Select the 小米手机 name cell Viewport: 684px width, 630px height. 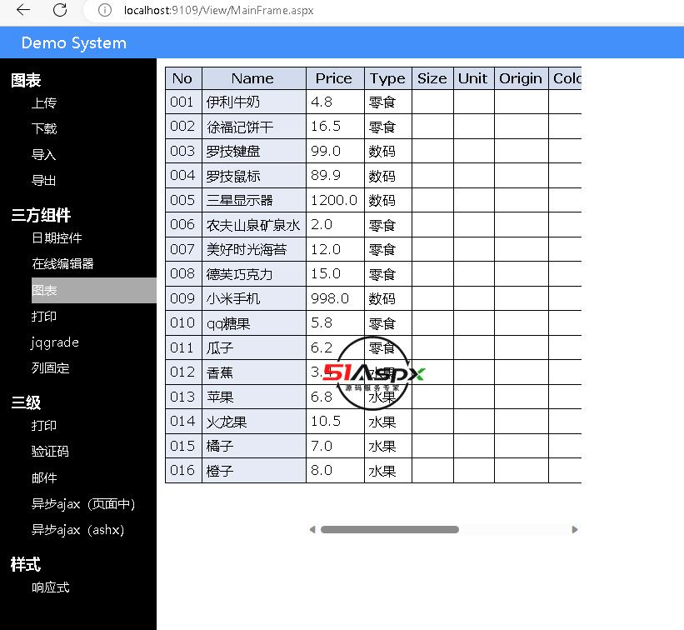[253, 298]
